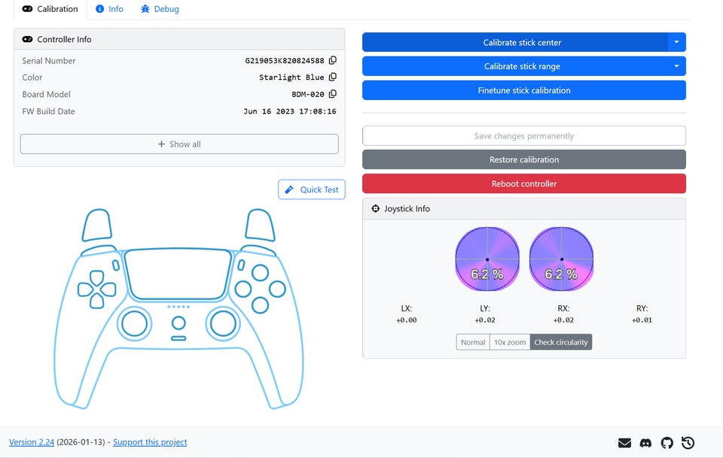Launch the Quick Test
Viewport: 723px width, 458px height.
(312, 190)
